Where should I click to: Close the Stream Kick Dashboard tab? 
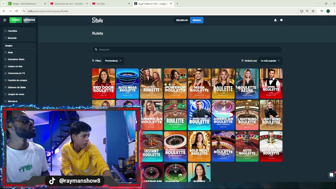pos(45,4)
